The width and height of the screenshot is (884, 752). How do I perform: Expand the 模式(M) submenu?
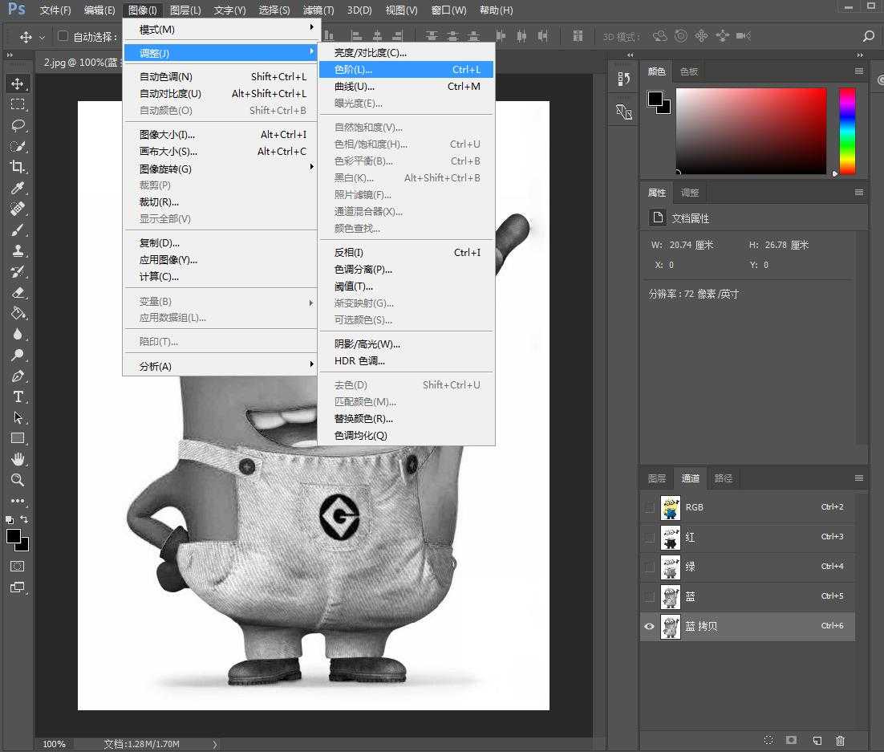pos(221,29)
